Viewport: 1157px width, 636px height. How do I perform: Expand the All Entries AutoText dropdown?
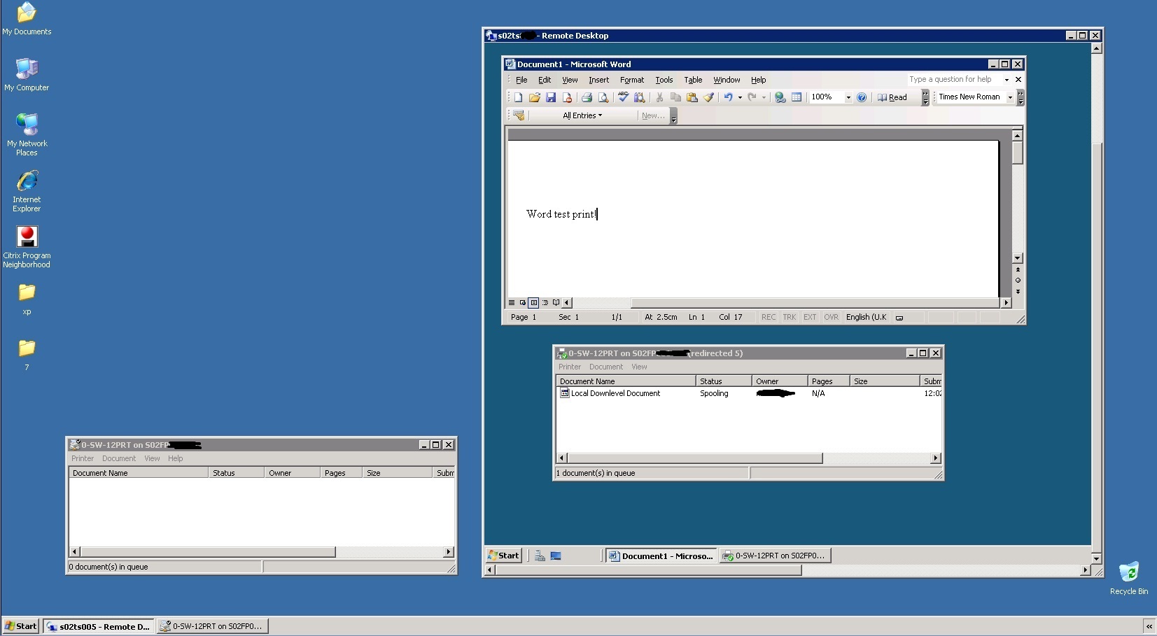(582, 115)
